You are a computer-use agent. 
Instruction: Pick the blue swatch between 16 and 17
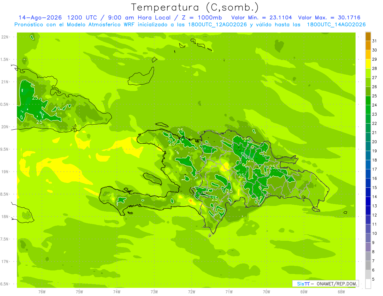click(368, 174)
